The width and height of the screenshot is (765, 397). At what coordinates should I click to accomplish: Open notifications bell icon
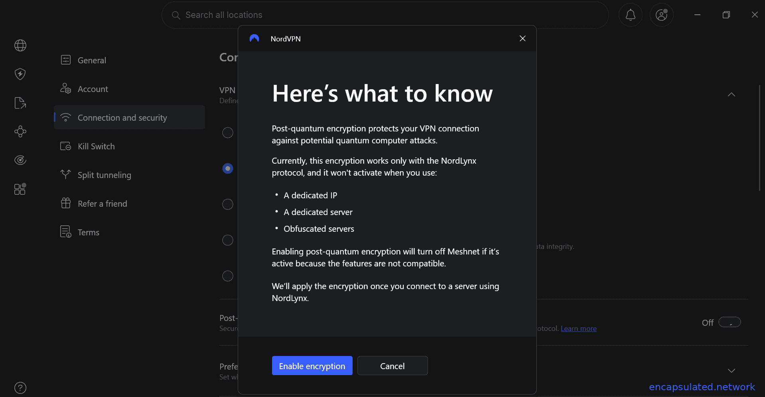point(630,15)
